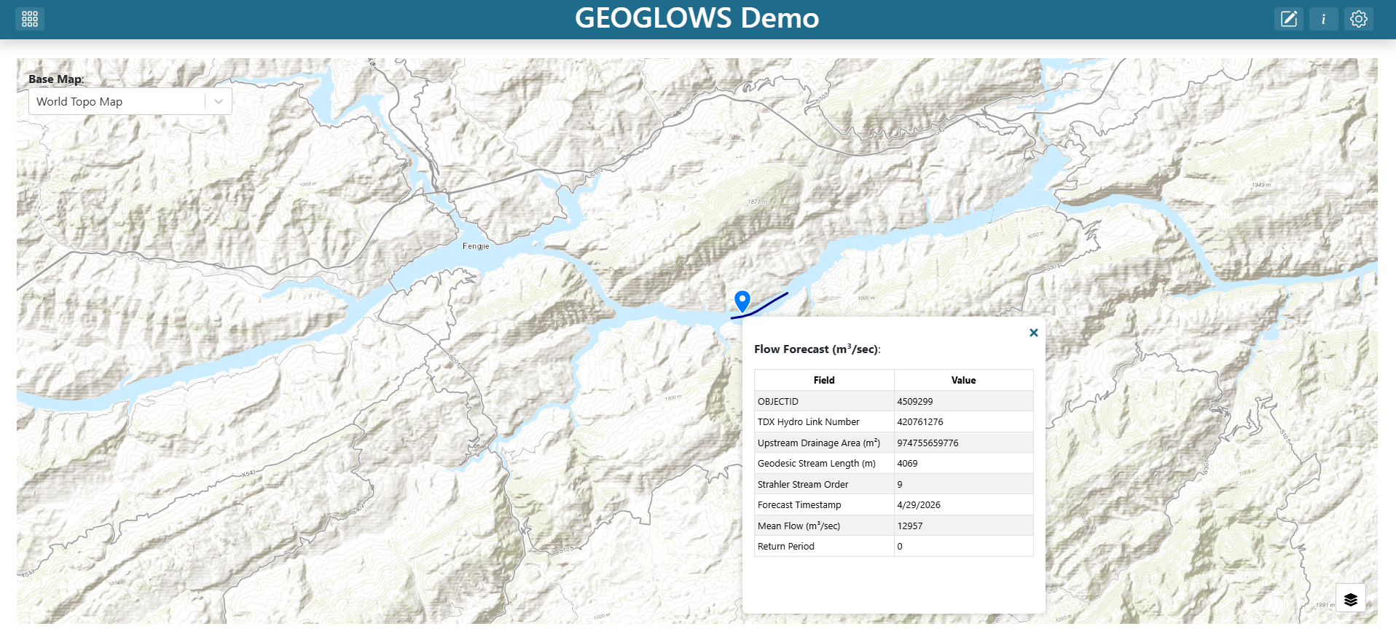Viewport: 1396px width, 634px height.
Task: Select the Geodesic Stream Length field cell
Action: (x=824, y=464)
